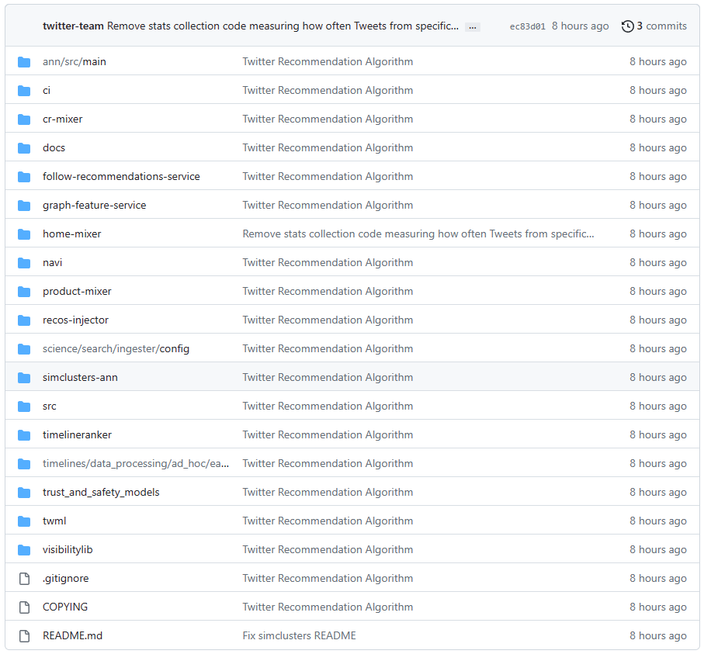The width and height of the screenshot is (704, 654).
Task: Open home-mixer's 'Remove stats collection' commit message
Action: 418,234
